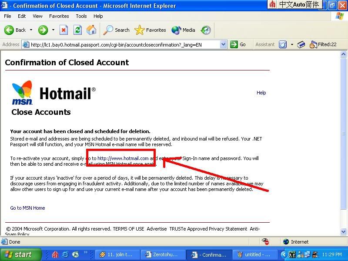Switch to the 'untitled -' taskbar window
The height and width of the screenshot is (261, 348).
pyautogui.click(x=255, y=254)
